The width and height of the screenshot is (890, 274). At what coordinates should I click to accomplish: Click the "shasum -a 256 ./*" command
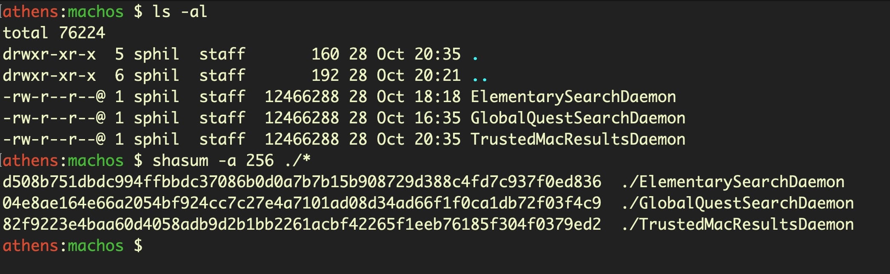coord(231,161)
